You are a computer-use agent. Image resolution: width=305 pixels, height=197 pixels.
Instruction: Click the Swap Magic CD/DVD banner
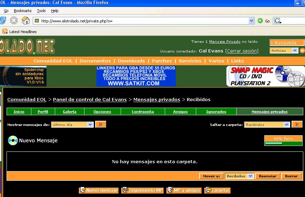[x=265, y=76]
